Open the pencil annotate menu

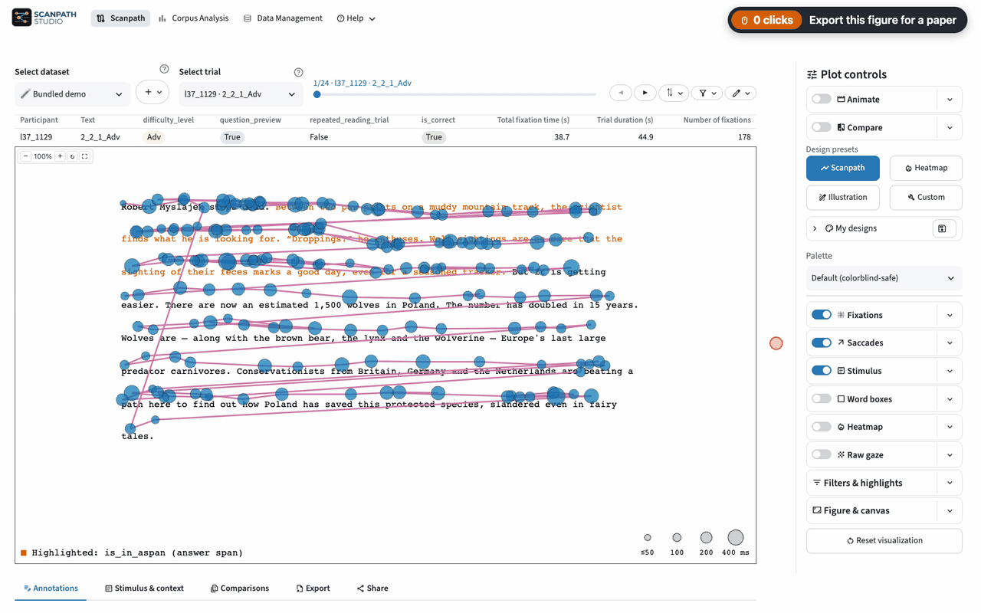tap(740, 93)
